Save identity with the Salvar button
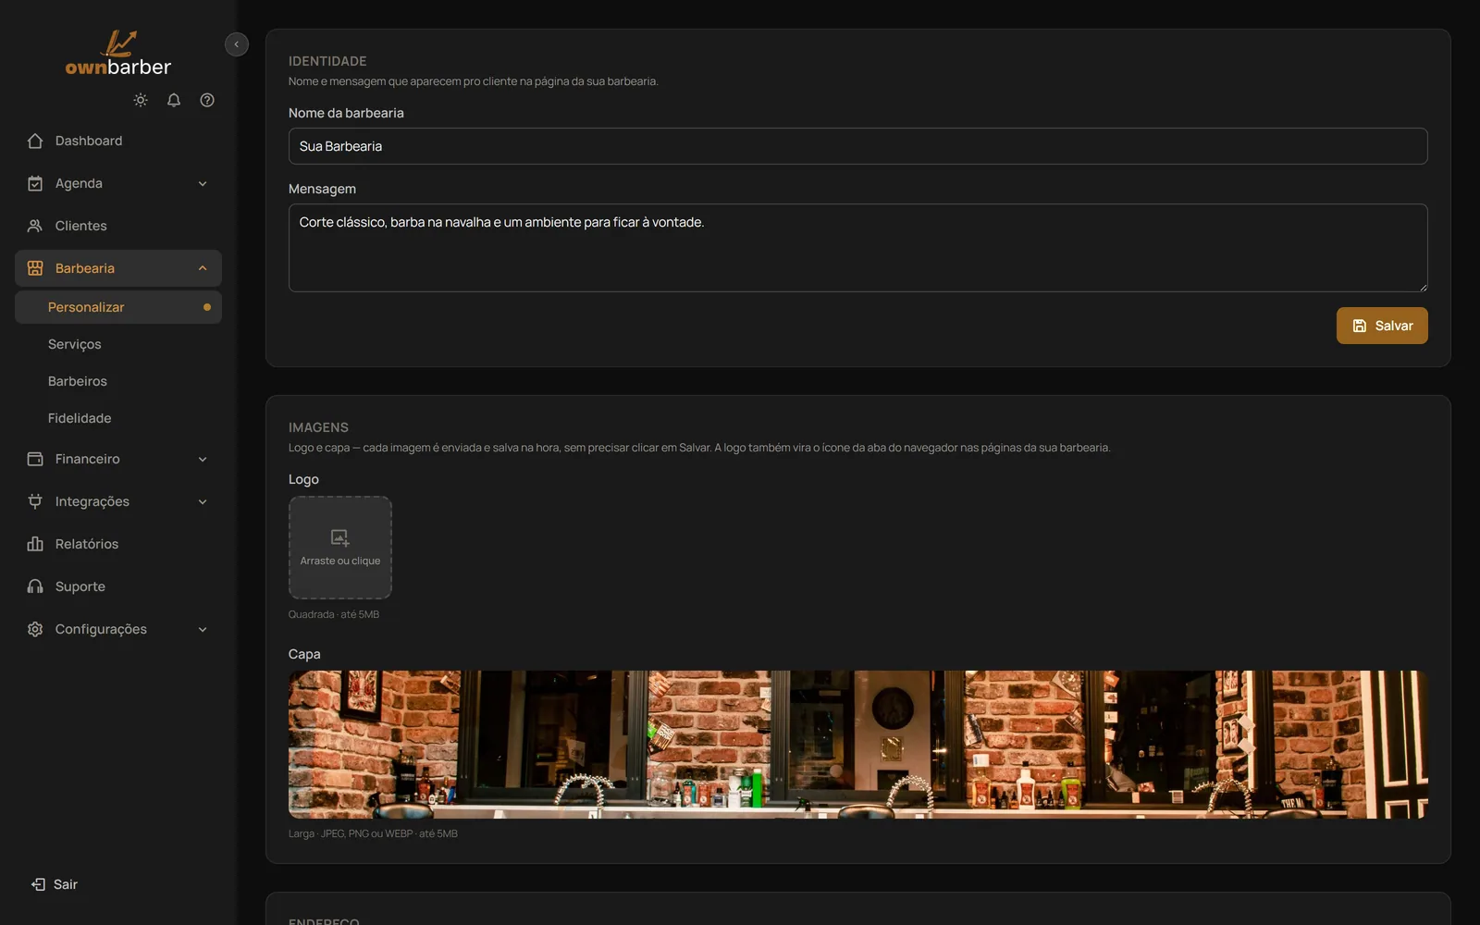Image resolution: width=1480 pixels, height=925 pixels. pyautogui.click(x=1381, y=326)
